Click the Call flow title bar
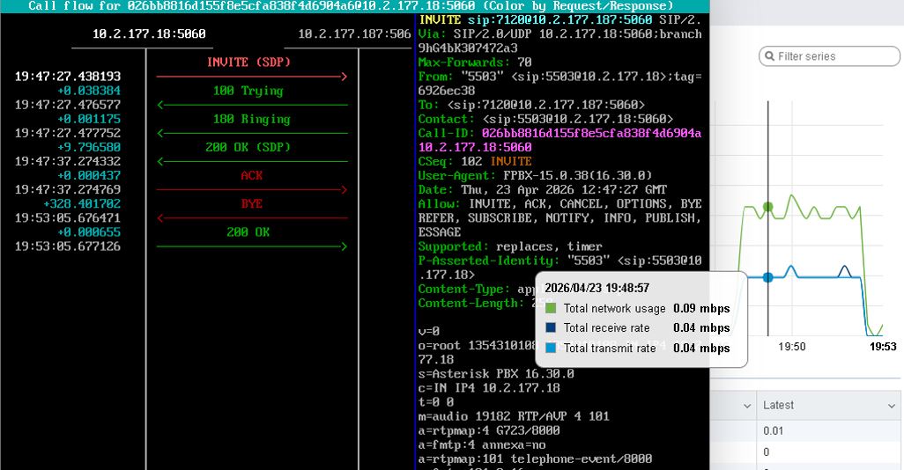 coord(354,6)
